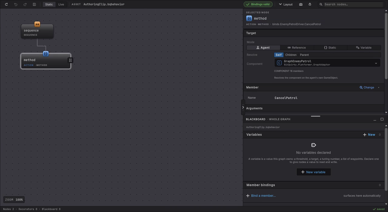The image size is (388, 212).
Task: Click New in Variables header
Action: point(369,134)
